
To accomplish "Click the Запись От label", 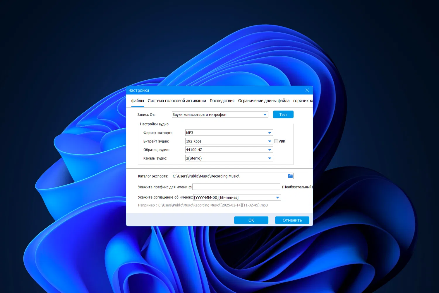I will [146, 115].
